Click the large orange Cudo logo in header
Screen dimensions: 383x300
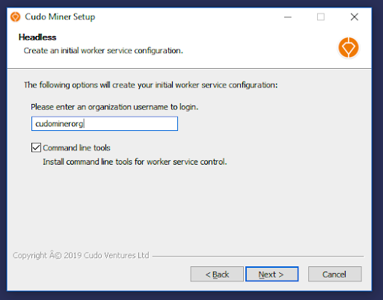349,47
